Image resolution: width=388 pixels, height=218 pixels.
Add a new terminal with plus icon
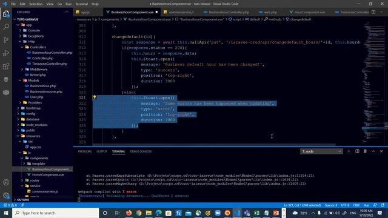[349, 151]
